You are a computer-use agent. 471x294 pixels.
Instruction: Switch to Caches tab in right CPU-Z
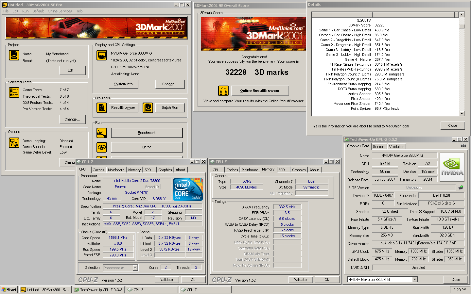coord(232,170)
